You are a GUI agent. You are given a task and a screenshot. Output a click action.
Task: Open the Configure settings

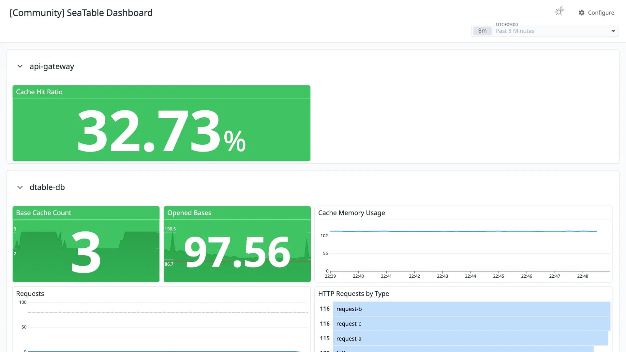coord(596,12)
